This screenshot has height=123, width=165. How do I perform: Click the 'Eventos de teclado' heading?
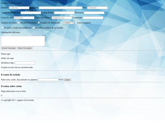[x=11, y=75]
